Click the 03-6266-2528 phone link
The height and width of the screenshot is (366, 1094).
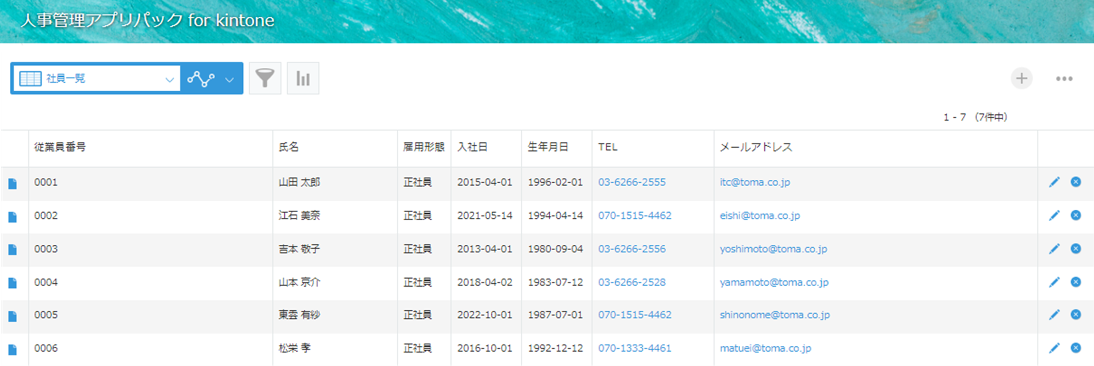coord(632,282)
